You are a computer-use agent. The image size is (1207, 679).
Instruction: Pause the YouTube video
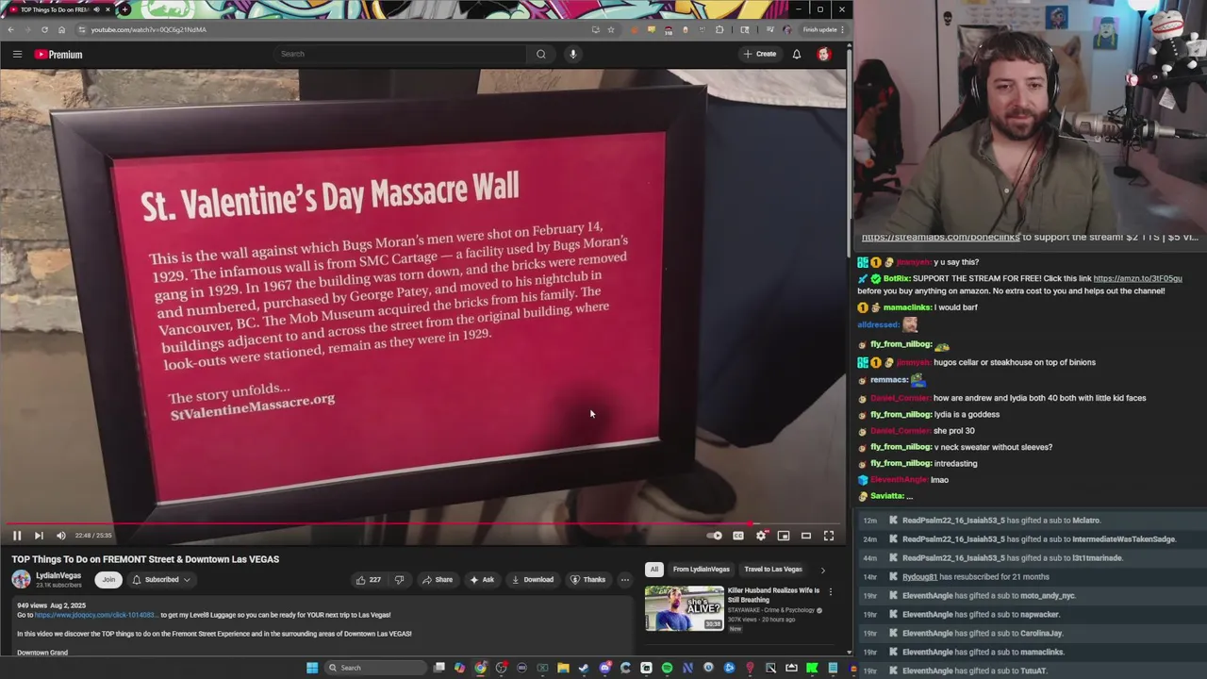click(17, 536)
